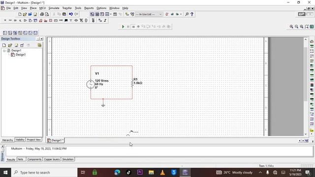The height and width of the screenshot is (177, 315).
Task: Switch to the Copper layers tab
Action: (x=52, y=159)
